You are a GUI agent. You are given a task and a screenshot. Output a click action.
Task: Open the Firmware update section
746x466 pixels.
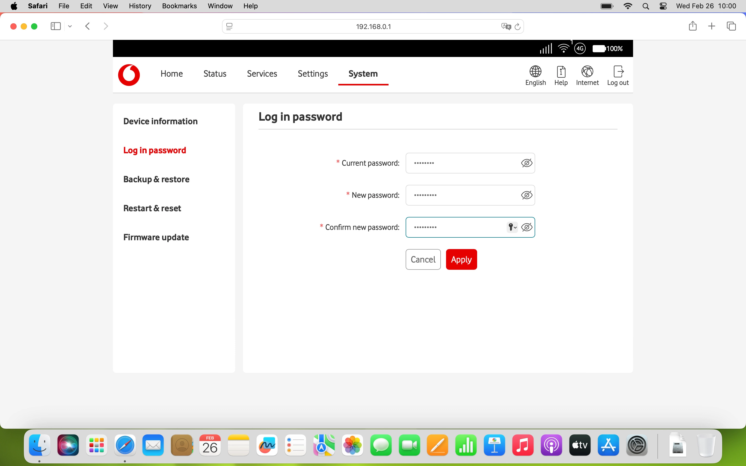pos(156,237)
